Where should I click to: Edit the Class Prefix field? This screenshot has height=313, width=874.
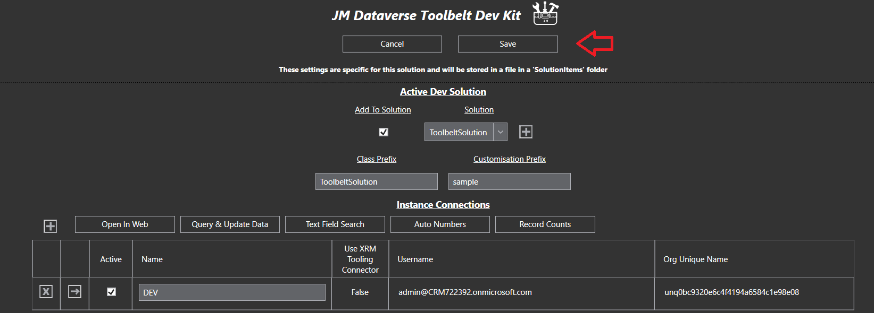tap(376, 182)
